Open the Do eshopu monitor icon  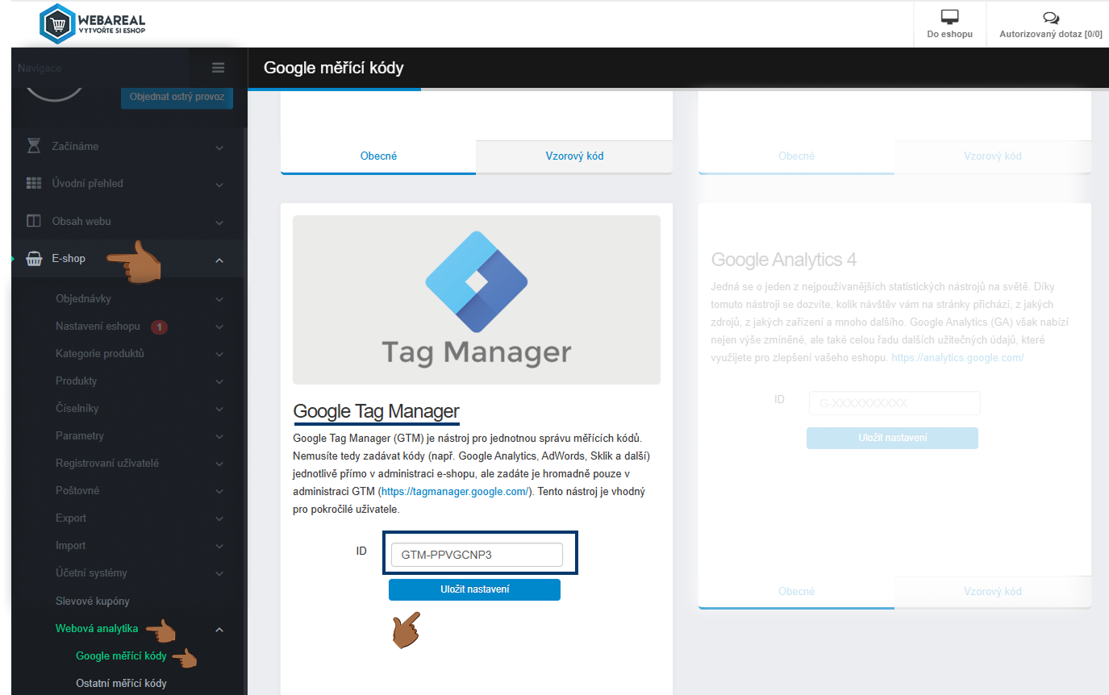pyautogui.click(x=949, y=17)
